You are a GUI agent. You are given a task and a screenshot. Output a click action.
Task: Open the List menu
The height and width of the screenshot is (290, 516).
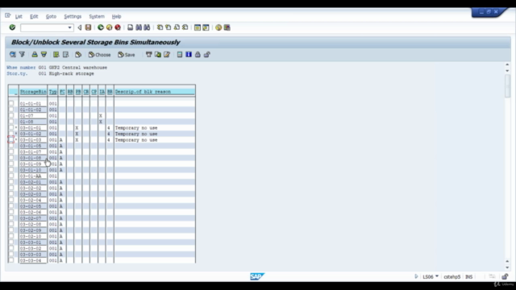tap(19, 16)
